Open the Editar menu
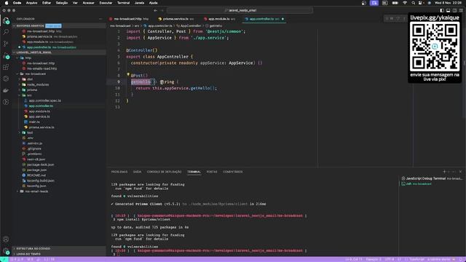The image size is (466, 262). coord(47,3)
